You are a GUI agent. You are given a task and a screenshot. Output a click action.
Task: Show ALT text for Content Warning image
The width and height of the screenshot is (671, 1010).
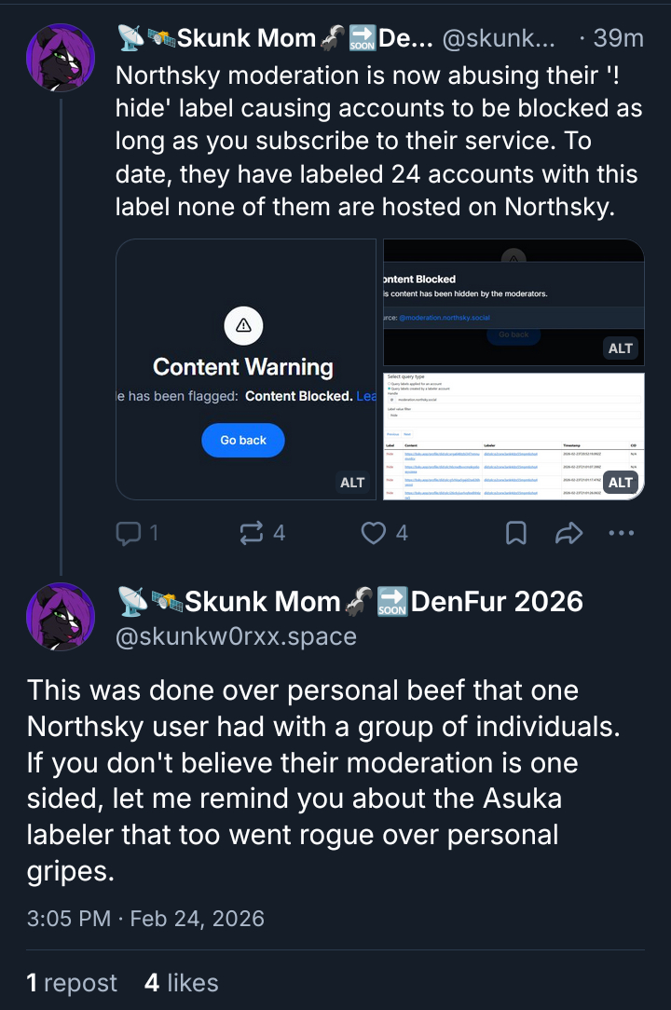point(352,482)
